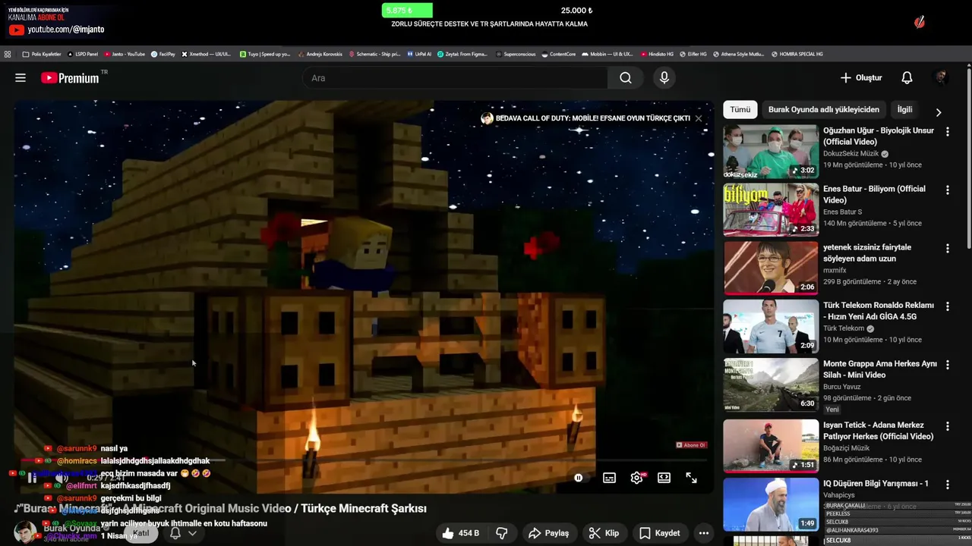The image size is (972, 546).
Task: Open the YouTube hamburger guide menu
Action: click(x=21, y=78)
